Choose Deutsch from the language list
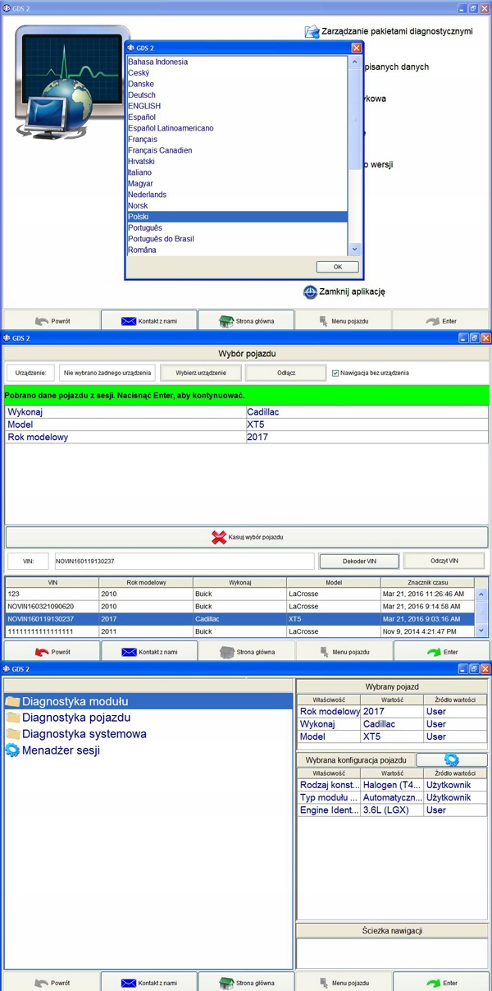 point(142,95)
